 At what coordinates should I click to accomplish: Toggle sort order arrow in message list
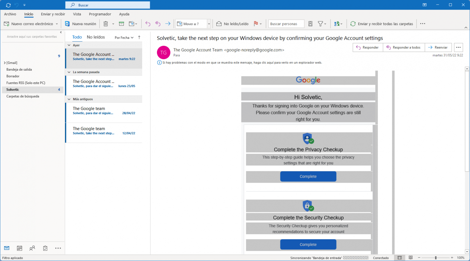tap(139, 37)
